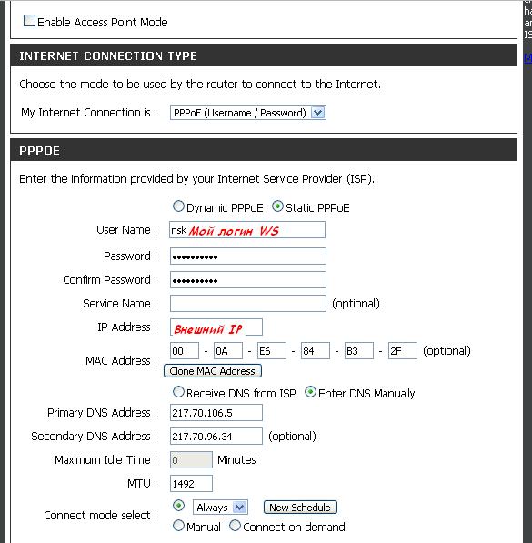Click the first MAC Address octet field
This screenshot has width=532, height=543.
click(x=185, y=351)
